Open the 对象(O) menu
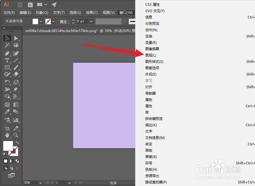Screen dimensions: 255x186 [x=42, y=12]
